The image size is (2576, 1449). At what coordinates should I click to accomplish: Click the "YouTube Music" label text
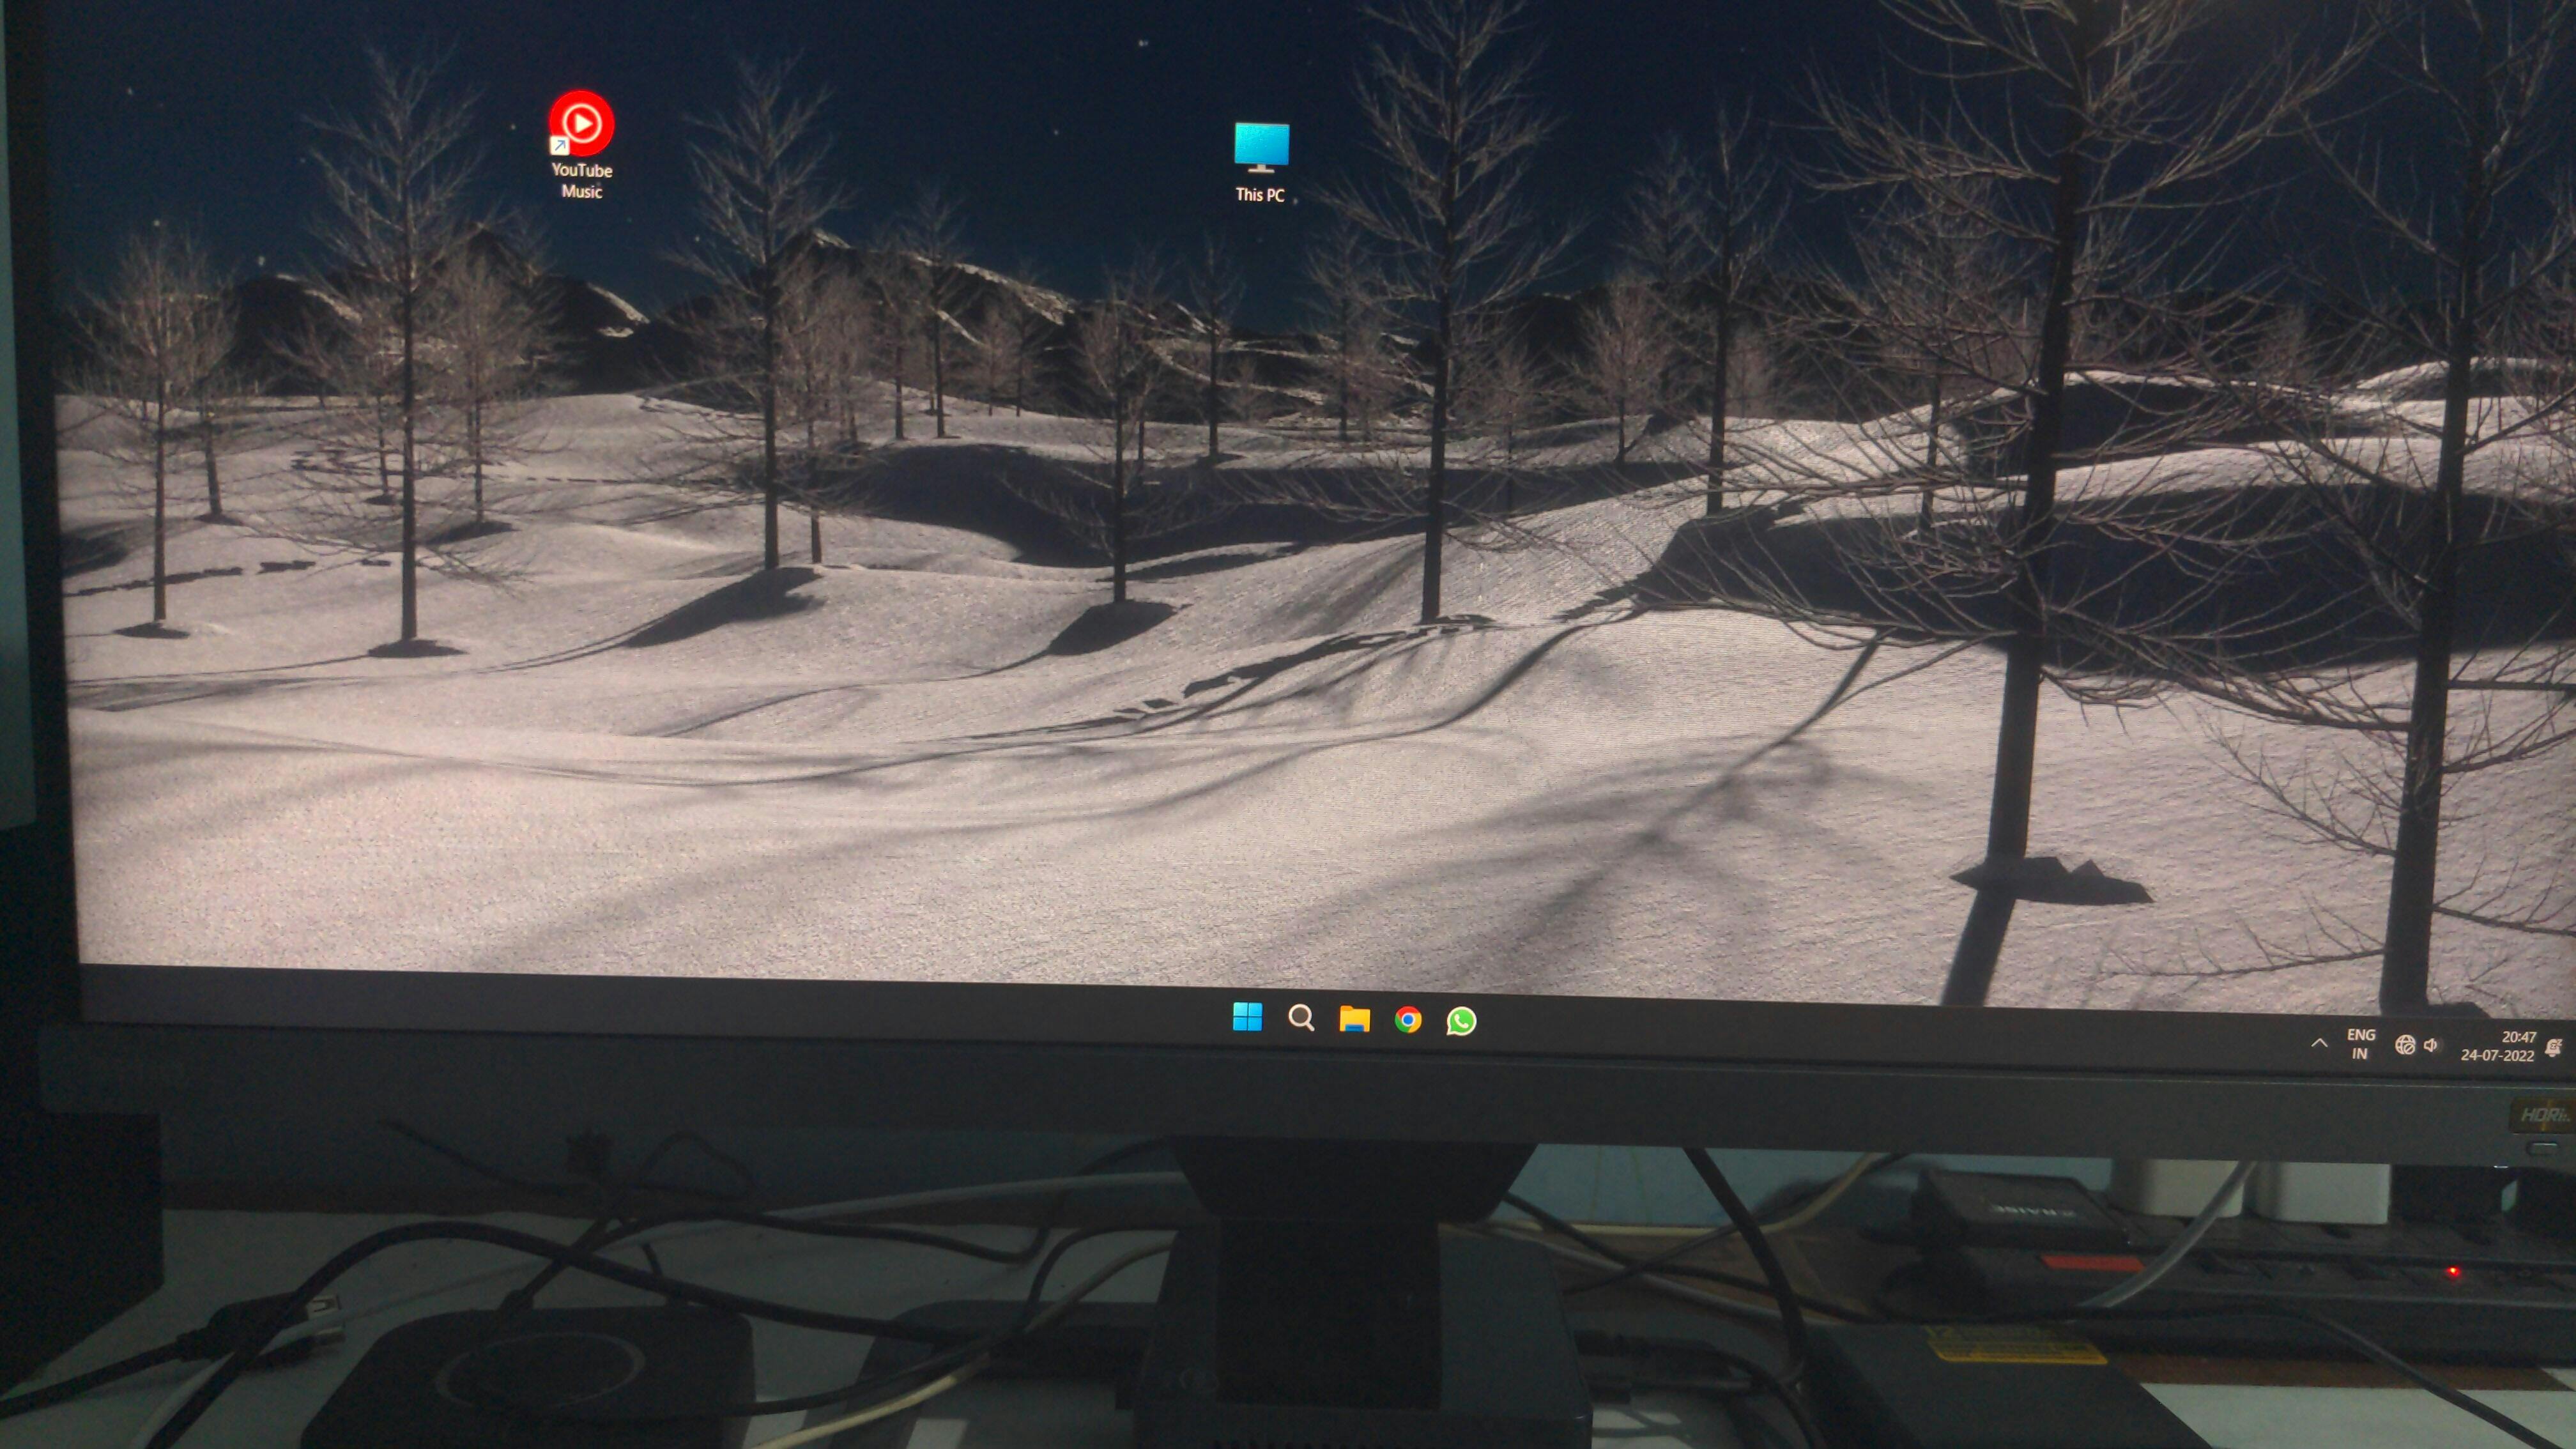coord(581,181)
